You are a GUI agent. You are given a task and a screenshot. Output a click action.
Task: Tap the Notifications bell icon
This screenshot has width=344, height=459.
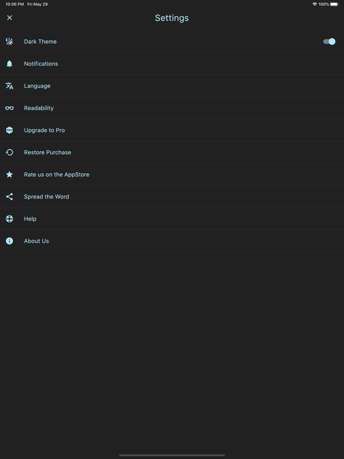tap(10, 64)
